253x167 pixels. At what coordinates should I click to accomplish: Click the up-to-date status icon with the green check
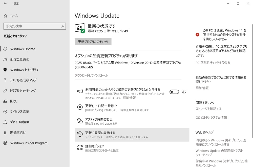pyautogui.click(x=80, y=28)
